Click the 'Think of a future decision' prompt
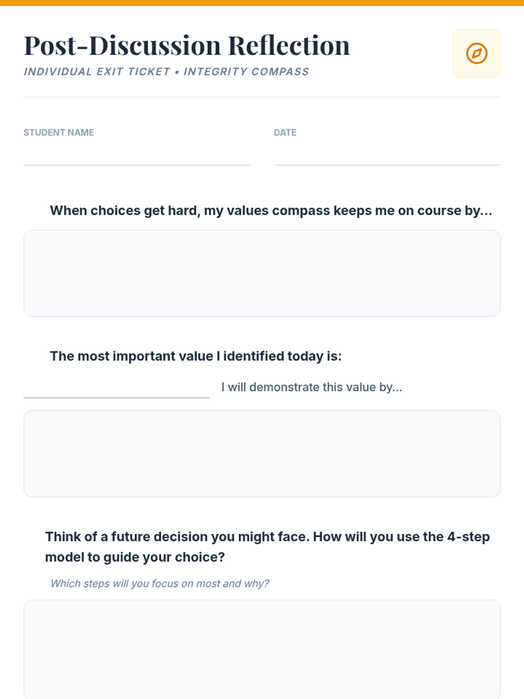Viewport: 524px width, 699px height. point(267,547)
